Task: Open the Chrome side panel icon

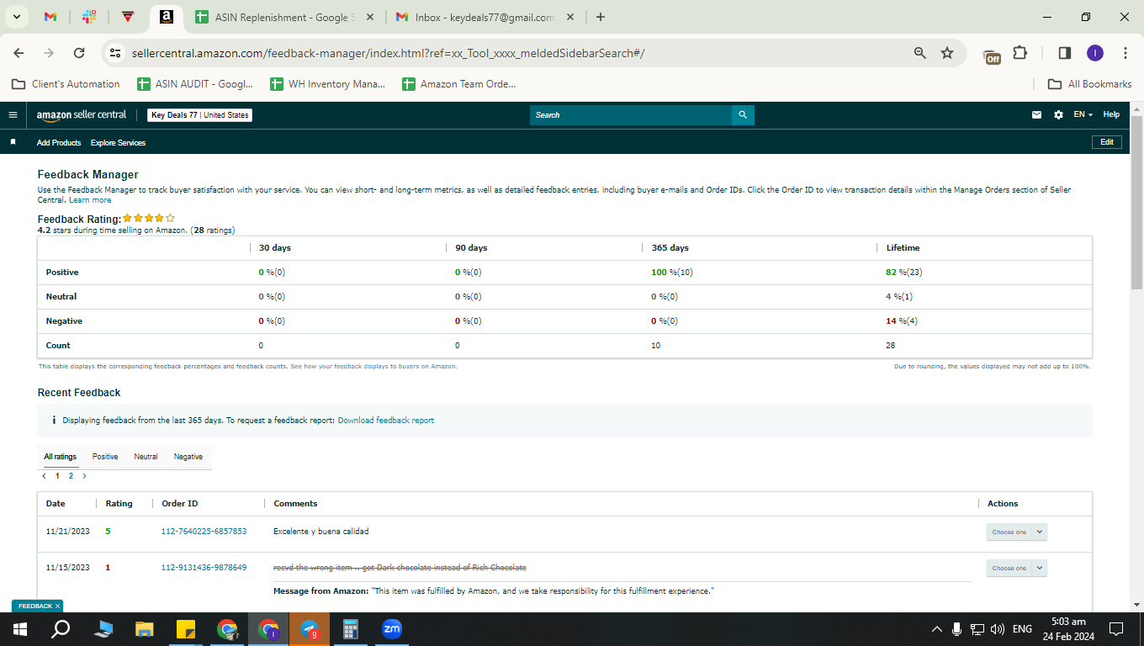Action: pyautogui.click(x=1065, y=53)
